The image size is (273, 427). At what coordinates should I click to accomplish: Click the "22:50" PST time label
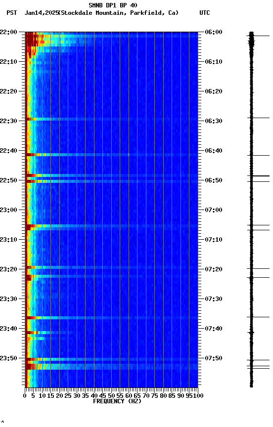click(x=8, y=180)
